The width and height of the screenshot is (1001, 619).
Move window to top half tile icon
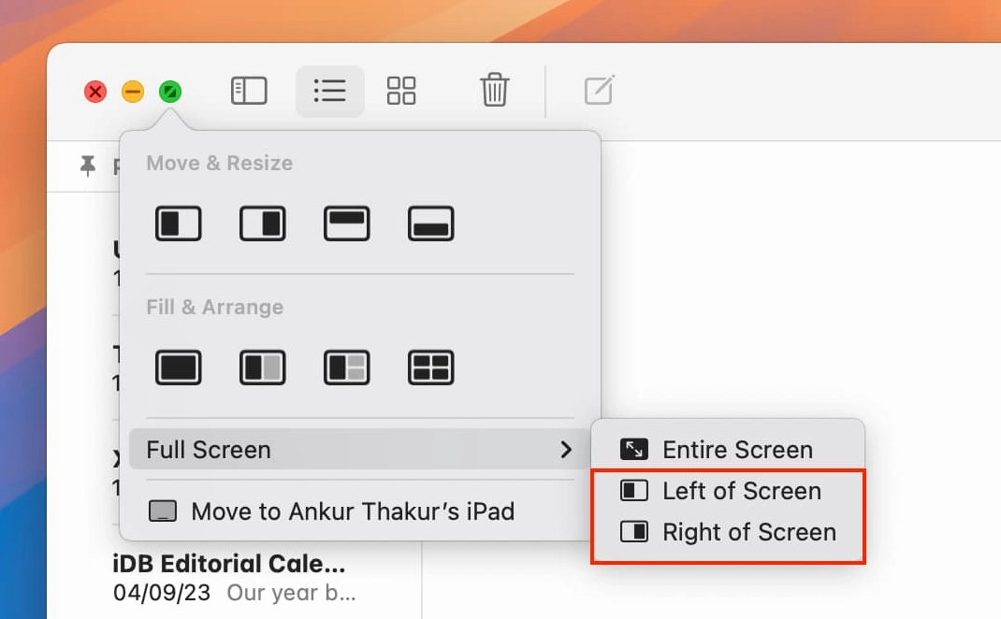point(346,224)
